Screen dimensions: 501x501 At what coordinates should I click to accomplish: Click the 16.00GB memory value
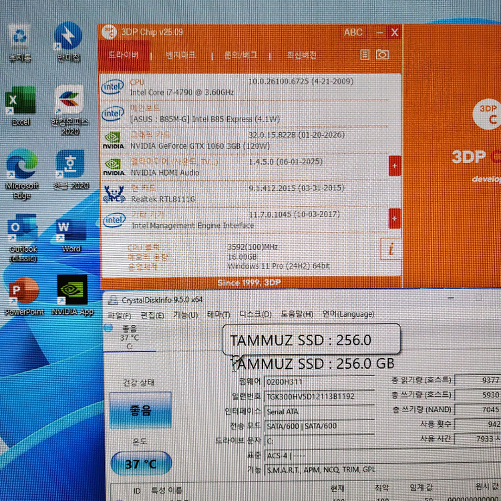(242, 257)
